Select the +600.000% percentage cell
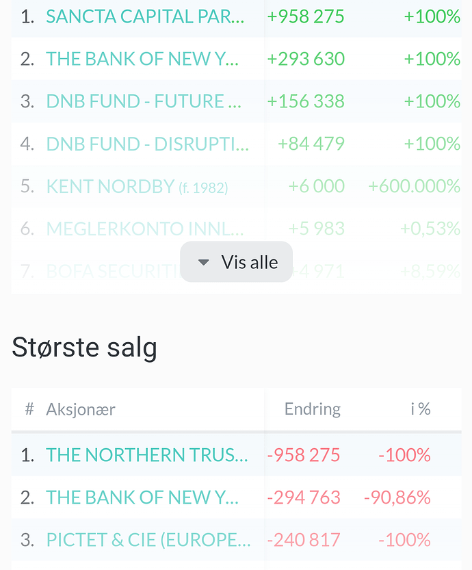 pyautogui.click(x=415, y=187)
